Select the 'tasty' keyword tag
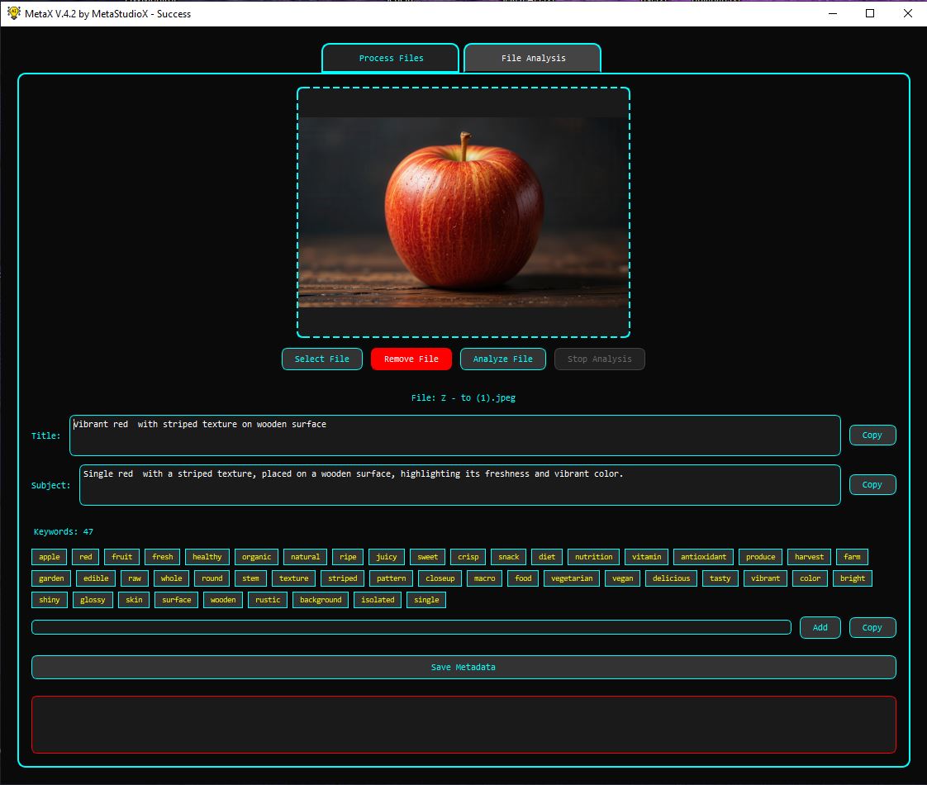Image resolution: width=927 pixels, height=785 pixels. click(x=720, y=578)
